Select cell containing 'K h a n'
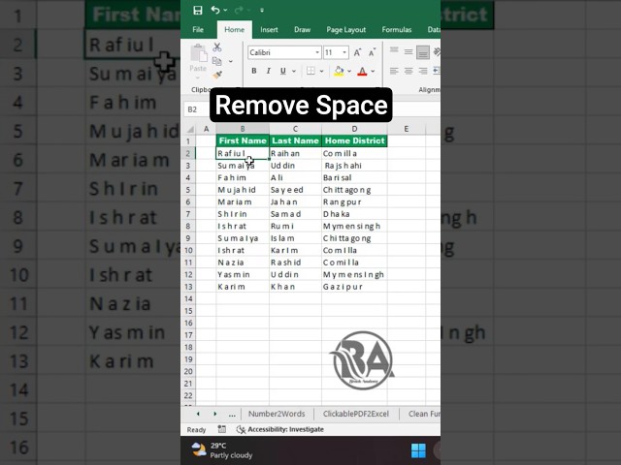The image size is (621, 465). point(295,287)
